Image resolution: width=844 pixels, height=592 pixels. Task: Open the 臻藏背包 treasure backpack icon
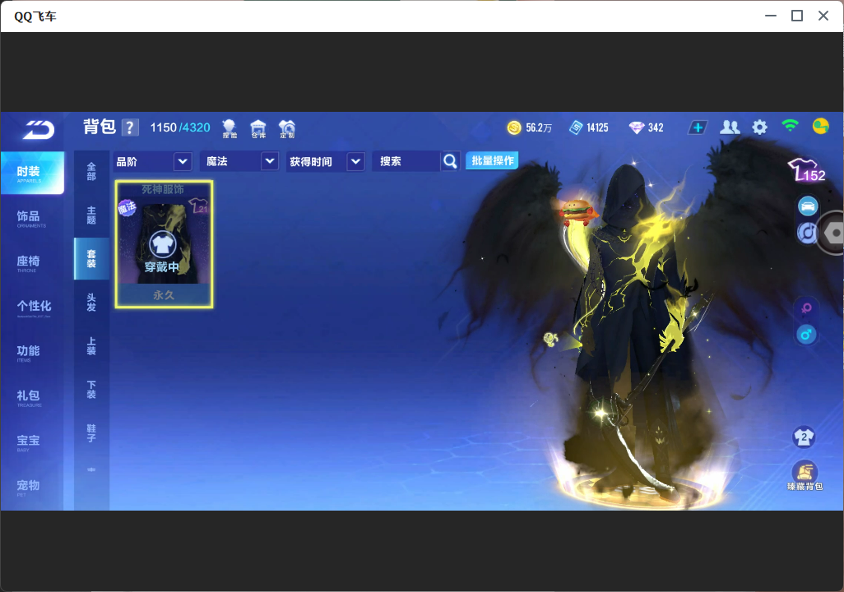point(805,476)
